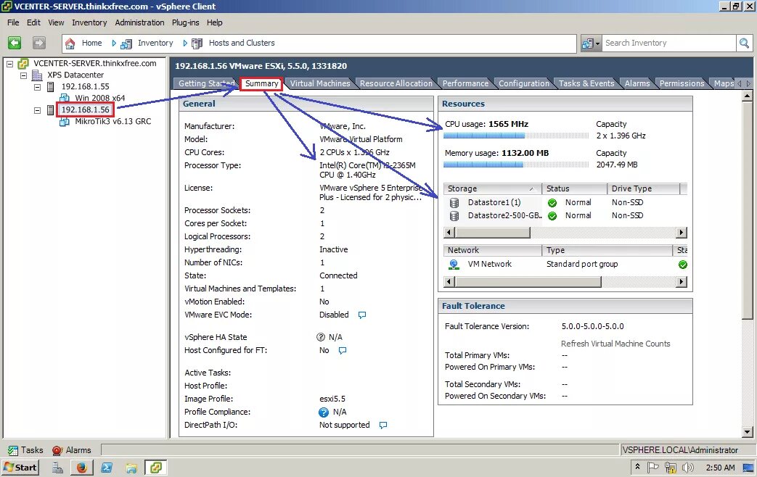Click the Status column header in Storage
The width and height of the screenshot is (757, 477).
pos(574,188)
